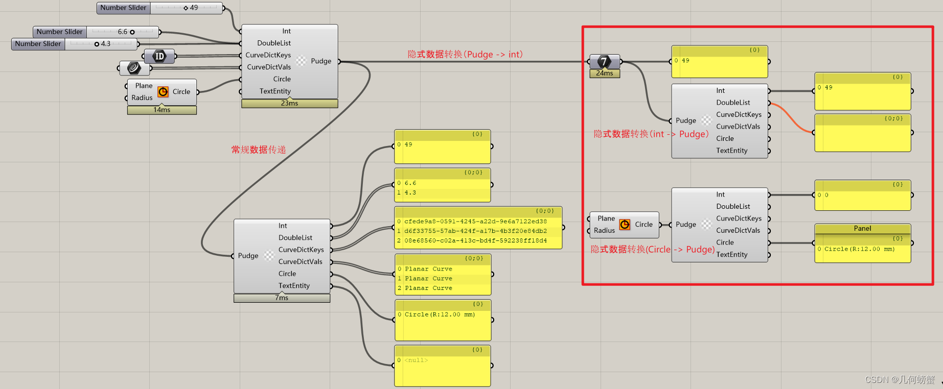Click the grip of the slider showing 6.6
The width and height of the screenshot is (943, 389).
pyautogui.click(x=132, y=32)
